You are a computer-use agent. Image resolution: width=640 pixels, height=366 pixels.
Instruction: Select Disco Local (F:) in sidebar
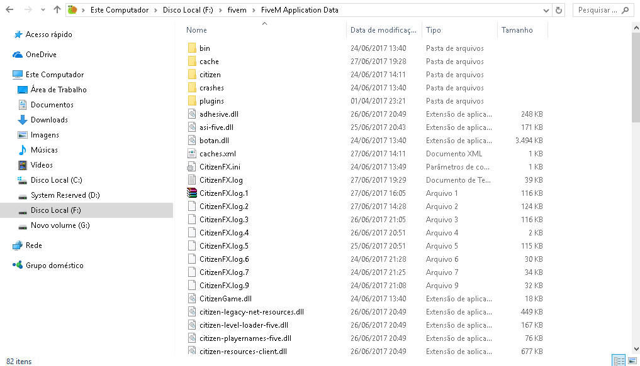[87, 210]
